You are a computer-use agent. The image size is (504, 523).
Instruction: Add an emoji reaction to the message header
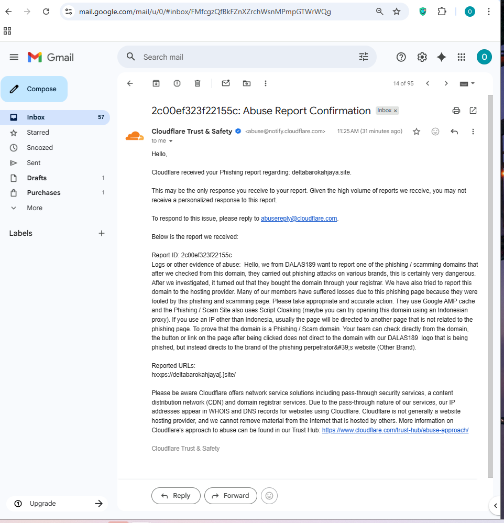coord(435,132)
